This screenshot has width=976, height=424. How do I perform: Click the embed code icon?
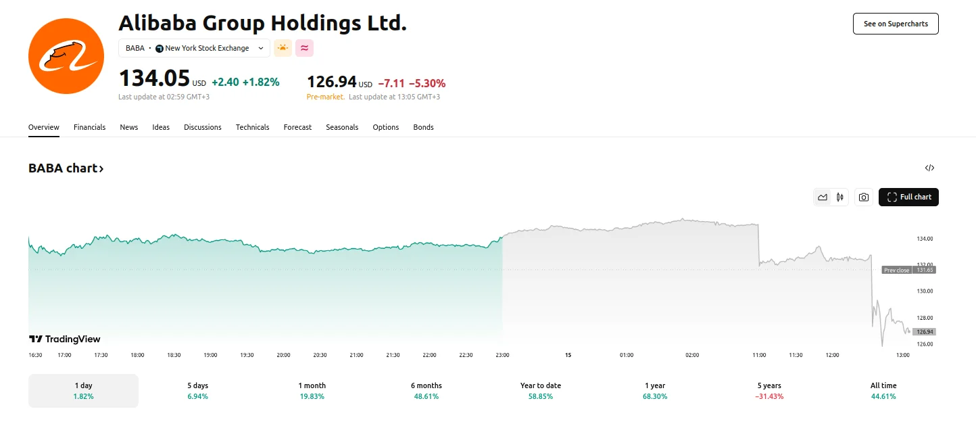pyautogui.click(x=929, y=168)
